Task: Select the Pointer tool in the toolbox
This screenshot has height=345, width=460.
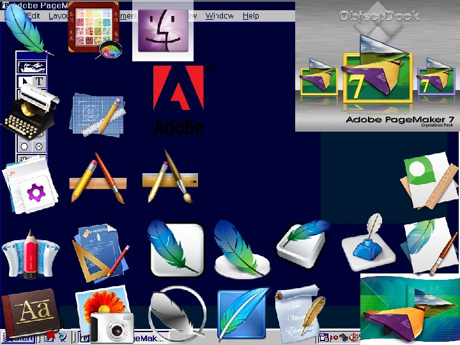Action: pyautogui.click(x=24, y=81)
